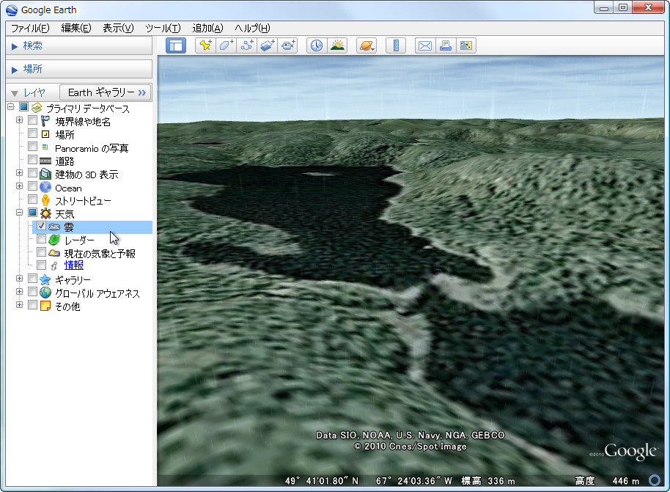The image size is (670, 492).
Task: Check the 建物の 3D 表示 checkbox
Action: 32,173
